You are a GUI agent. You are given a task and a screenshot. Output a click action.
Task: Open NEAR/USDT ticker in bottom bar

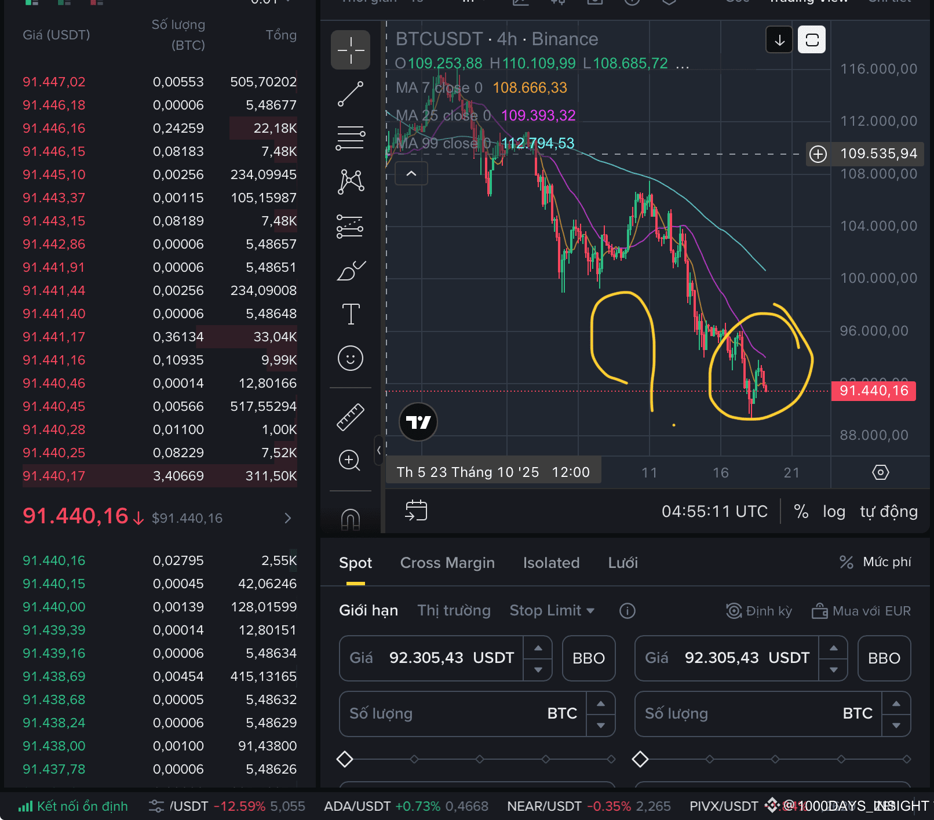click(589, 806)
